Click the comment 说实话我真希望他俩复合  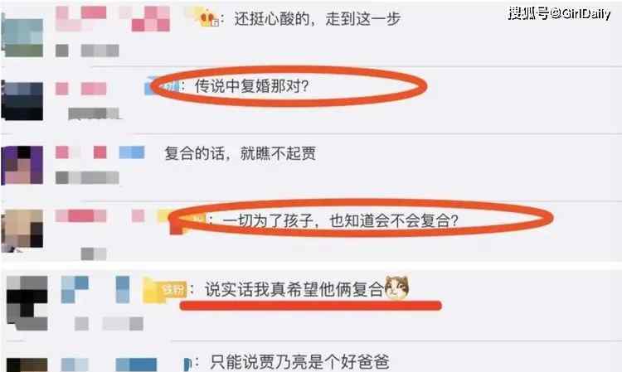point(294,290)
